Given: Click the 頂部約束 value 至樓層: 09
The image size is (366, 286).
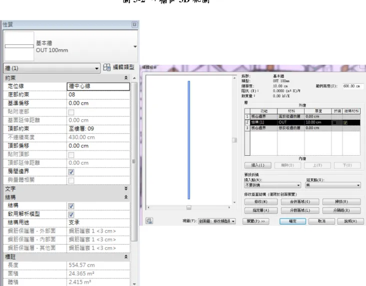Looking at the screenshot, I should point(98,129).
